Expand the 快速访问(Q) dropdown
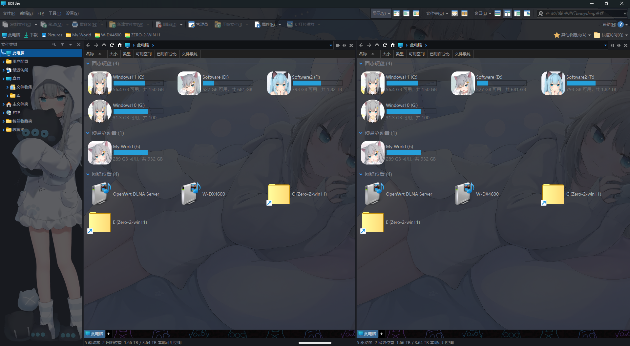Viewport: 630px width, 346px height. click(611, 35)
